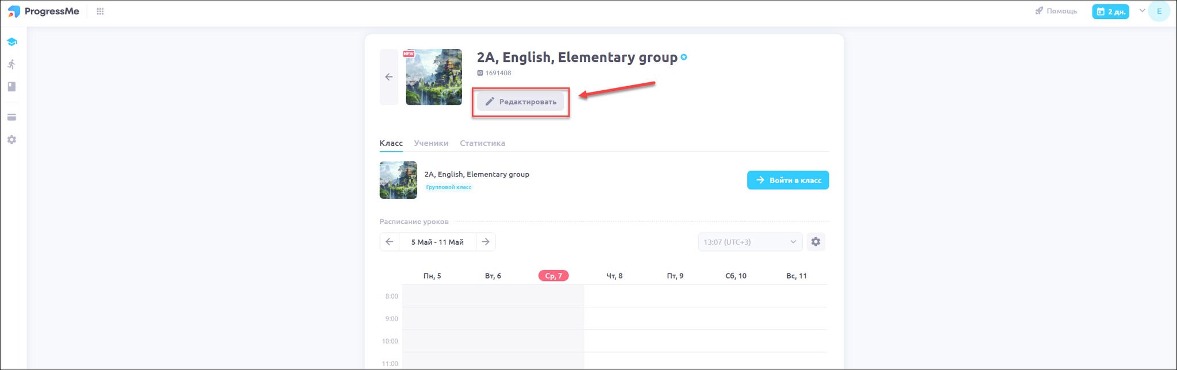Screen dimensions: 1177x370
Task: Go to next week in schedule
Action: 486,242
